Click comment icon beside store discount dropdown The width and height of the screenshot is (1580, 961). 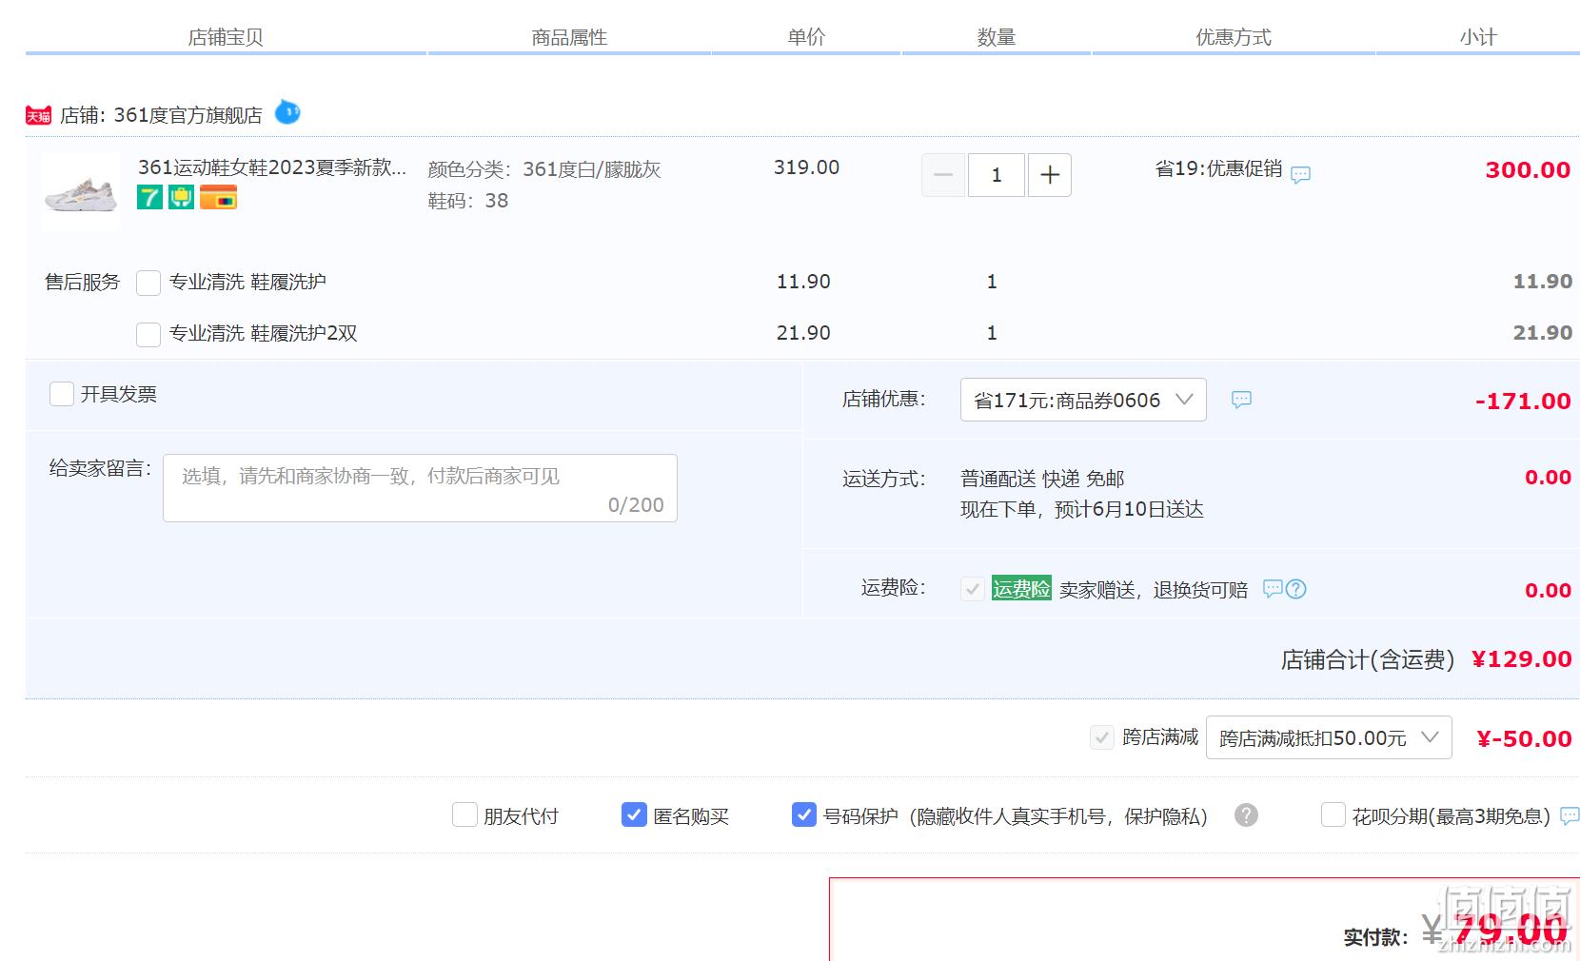pyautogui.click(x=1241, y=400)
